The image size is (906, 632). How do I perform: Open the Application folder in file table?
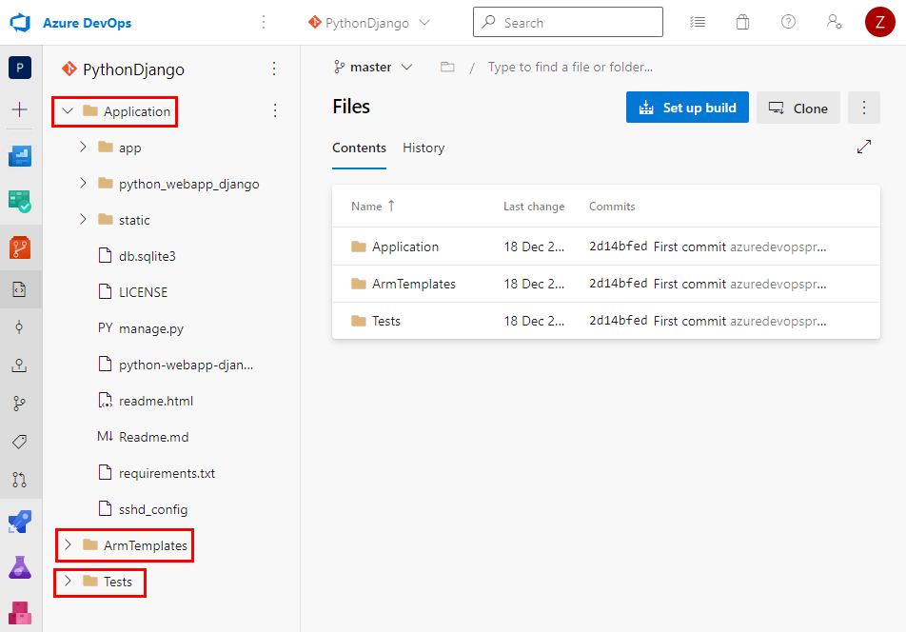[405, 247]
